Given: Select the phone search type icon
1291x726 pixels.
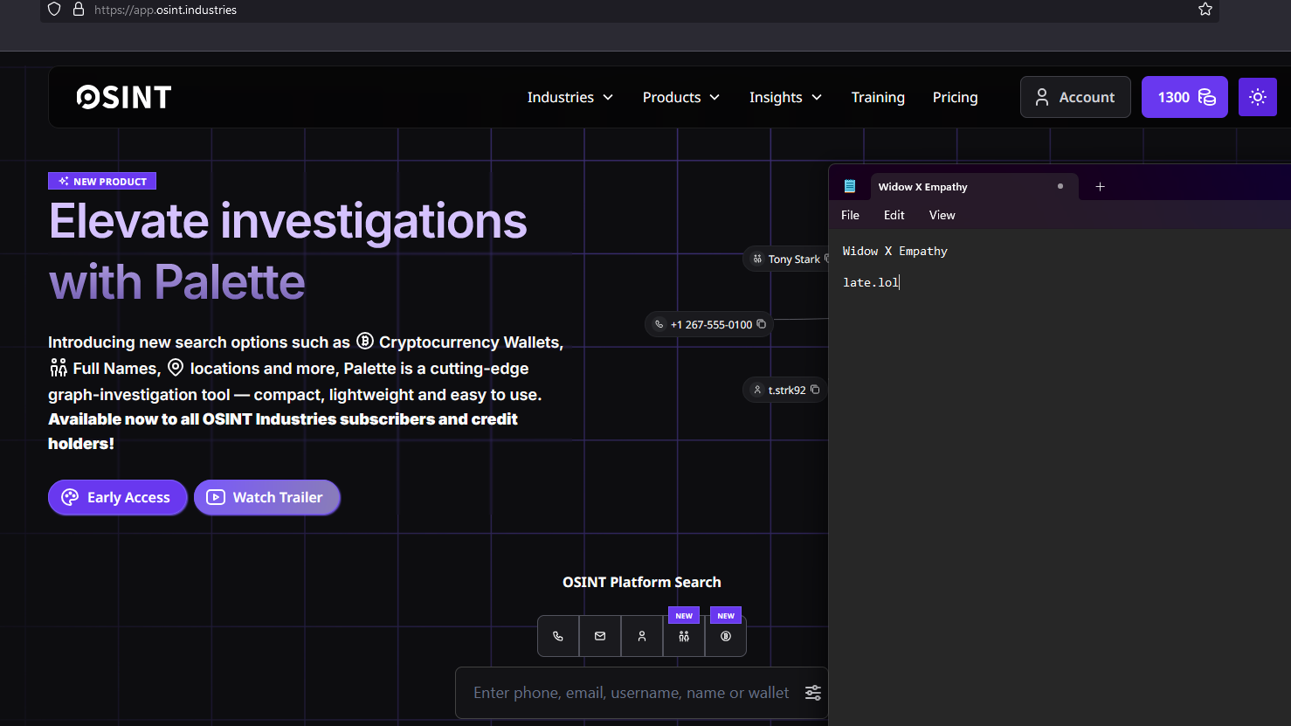Looking at the screenshot, I should 558,636.
